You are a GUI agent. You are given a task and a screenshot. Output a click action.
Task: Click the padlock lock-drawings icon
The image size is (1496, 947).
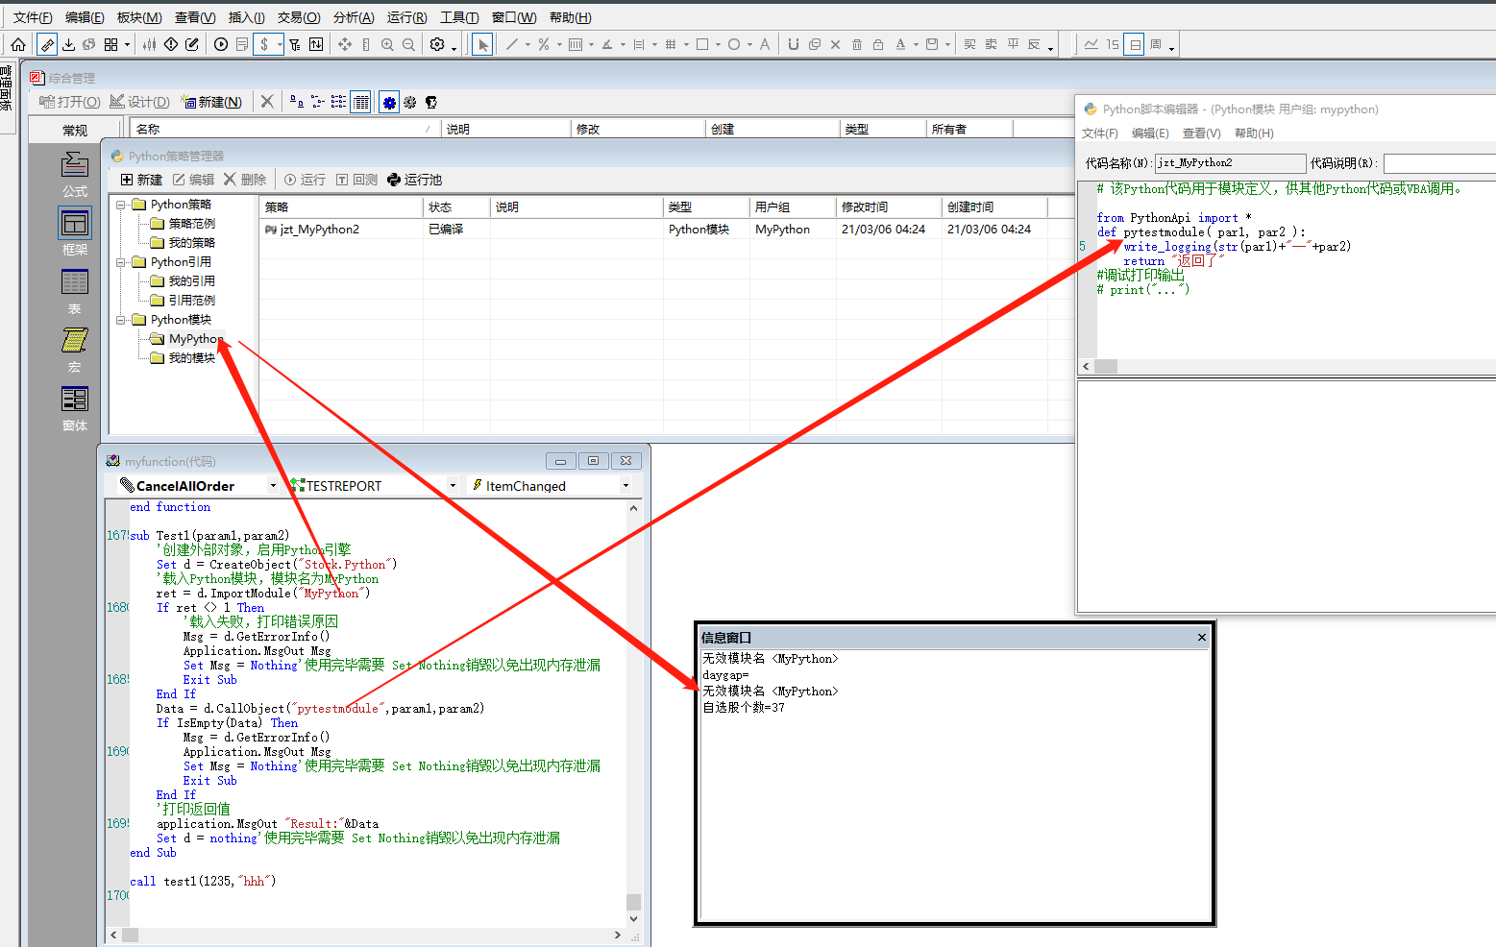[878, 44]
